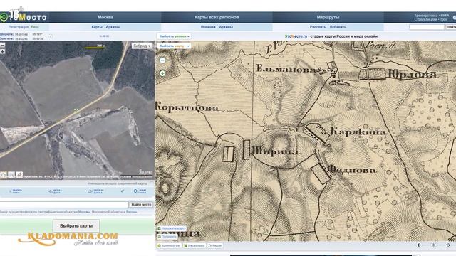Click Уменьшить высоту современной карты link
Viewport: 456px width, 256px height.
118,183
